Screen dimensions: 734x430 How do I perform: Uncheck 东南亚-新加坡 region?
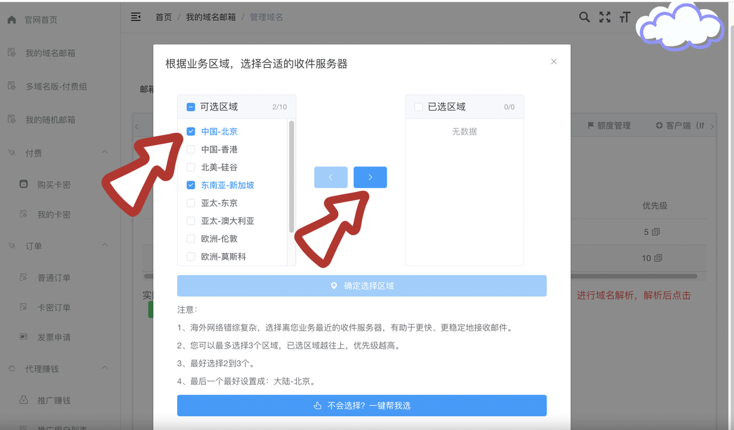(191, 185)
